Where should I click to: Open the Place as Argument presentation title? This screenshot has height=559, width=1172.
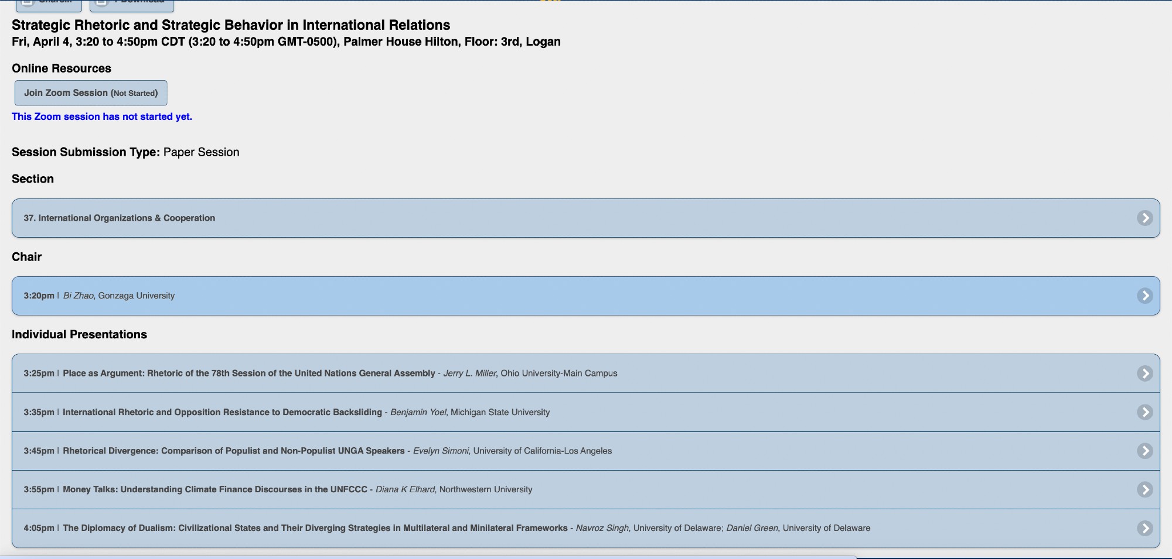pos(248,373)
